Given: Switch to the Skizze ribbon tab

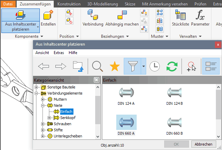Looking at the screenshot, I should (x=130, y=4).
